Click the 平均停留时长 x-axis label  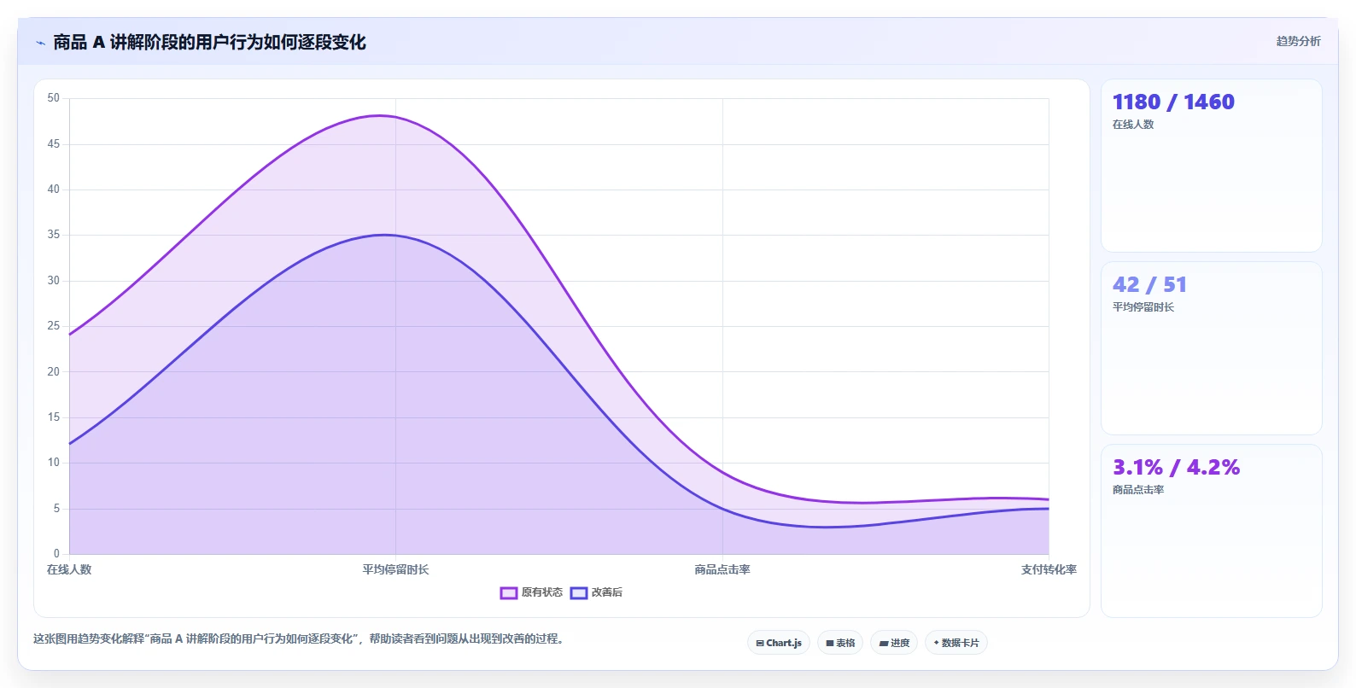[395, 569]
